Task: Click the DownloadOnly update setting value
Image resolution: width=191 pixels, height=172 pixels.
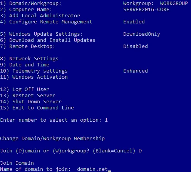Action: click(x=142, y=34)
